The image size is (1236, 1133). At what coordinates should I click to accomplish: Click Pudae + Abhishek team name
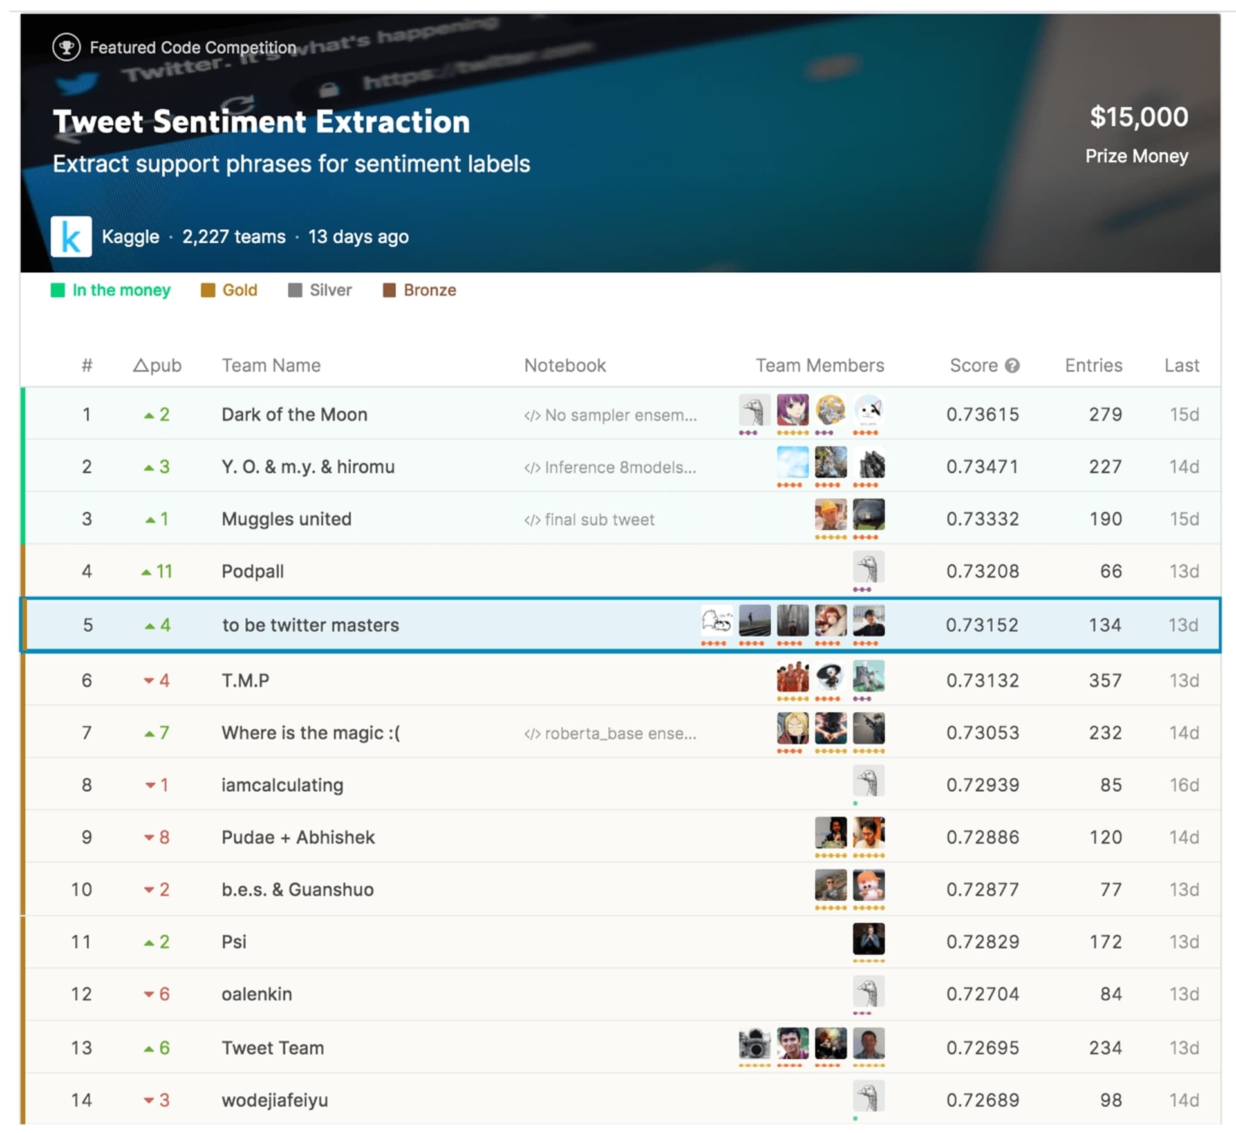(x=297, y=837)
